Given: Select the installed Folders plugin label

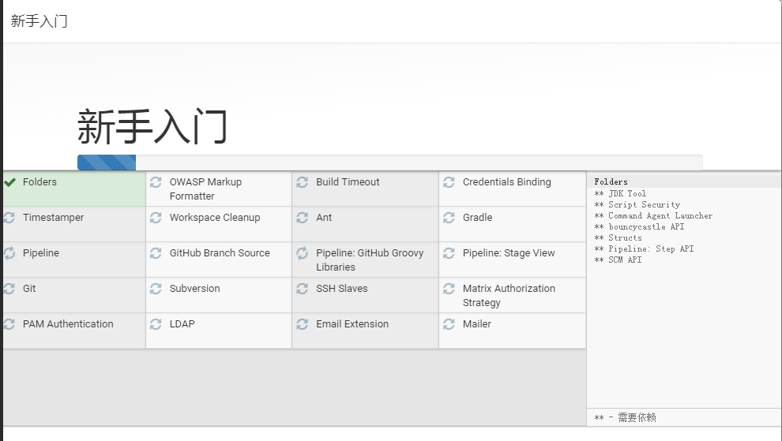Looking at the screenshot, I should tap(40, 182).
